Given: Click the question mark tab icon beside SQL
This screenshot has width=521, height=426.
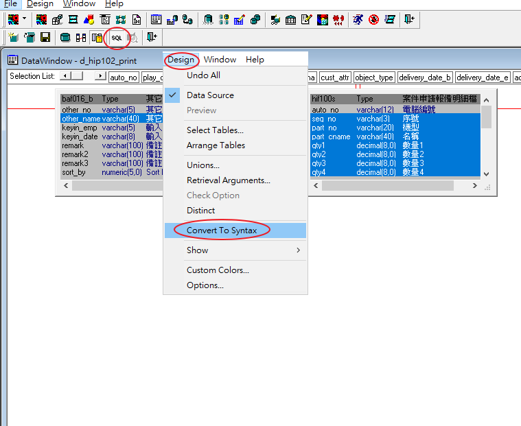Looking at the screenshot, I should click(x=97, y=38).
